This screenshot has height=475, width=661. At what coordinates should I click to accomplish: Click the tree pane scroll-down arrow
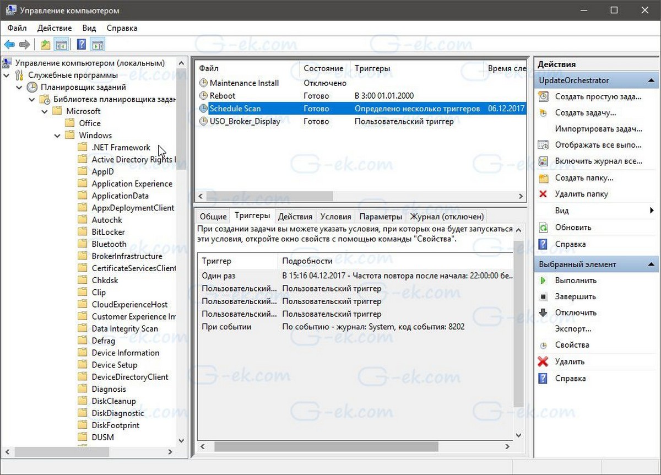pos(182,440)
